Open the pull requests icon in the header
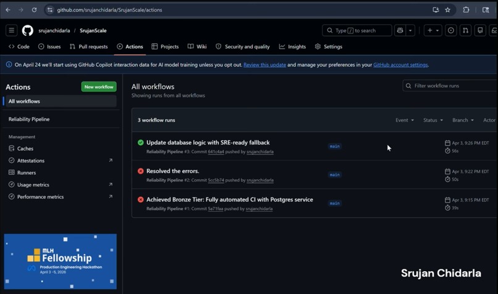 click(x=466, y=30)
